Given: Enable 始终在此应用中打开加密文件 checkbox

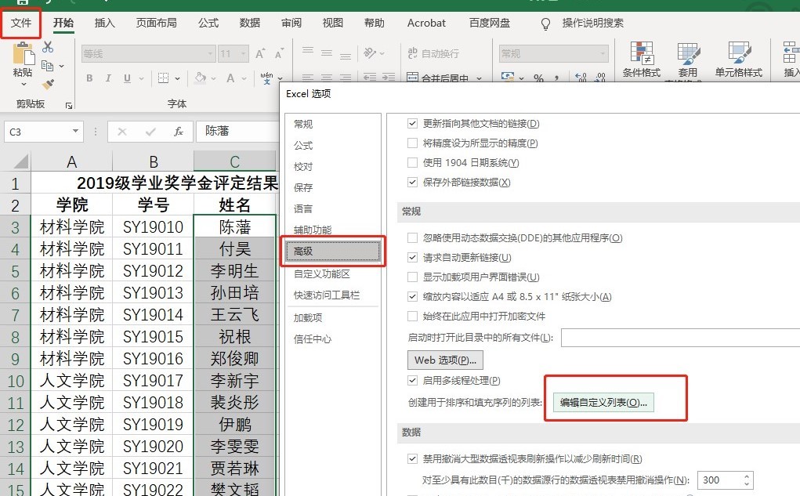Looking at the screenshot, I should pyautogui.click(x=412, y=316).
